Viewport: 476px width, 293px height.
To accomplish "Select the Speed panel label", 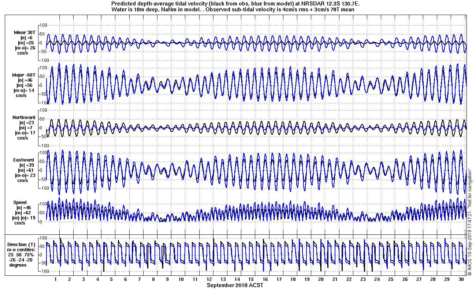I will click(20, 203).
